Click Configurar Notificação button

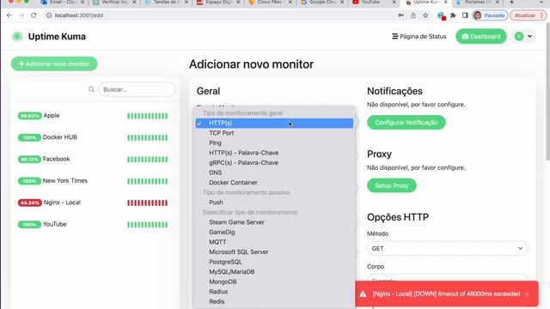tap(406, 122)
